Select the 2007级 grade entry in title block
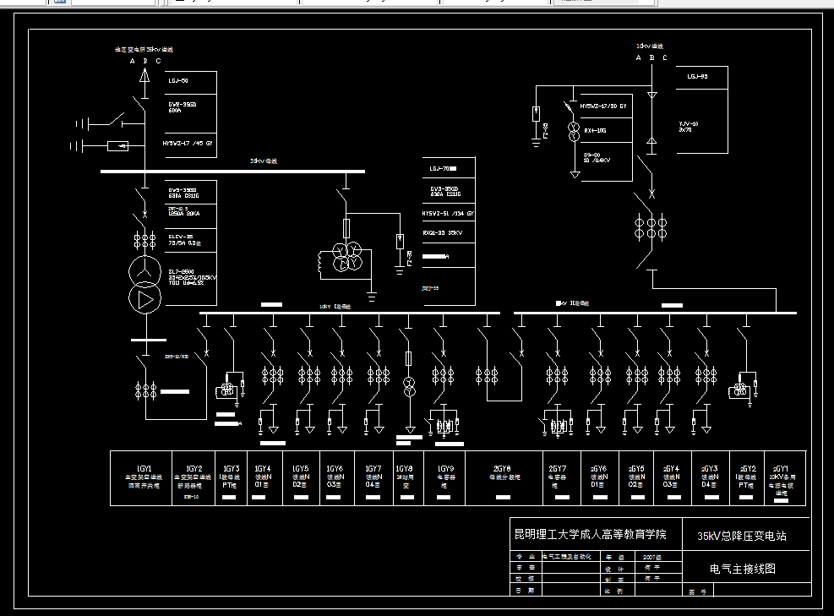The image size is (834, 616). pos(651,557)
